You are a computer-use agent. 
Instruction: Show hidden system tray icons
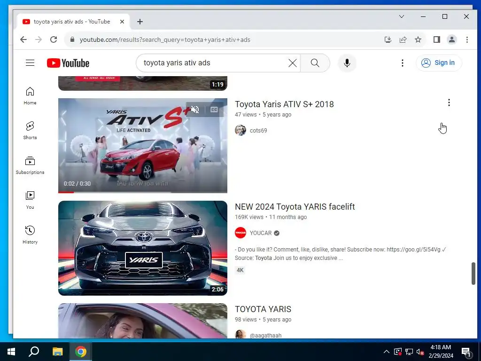[387, 352]
